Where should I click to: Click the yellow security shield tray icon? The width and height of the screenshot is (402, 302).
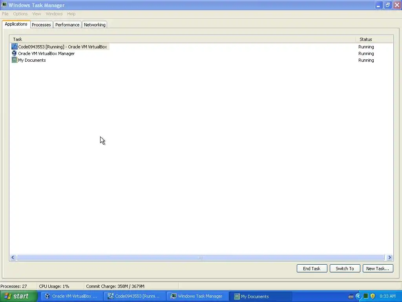(373, 296)
